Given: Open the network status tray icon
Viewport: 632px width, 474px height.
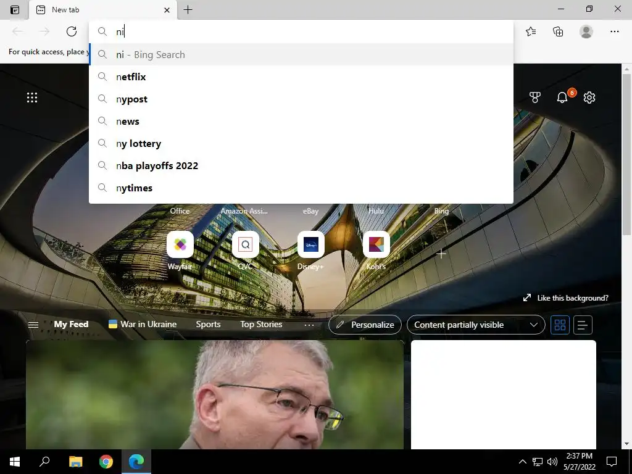Looking at the screenshot, I should (x=538, y=462).
